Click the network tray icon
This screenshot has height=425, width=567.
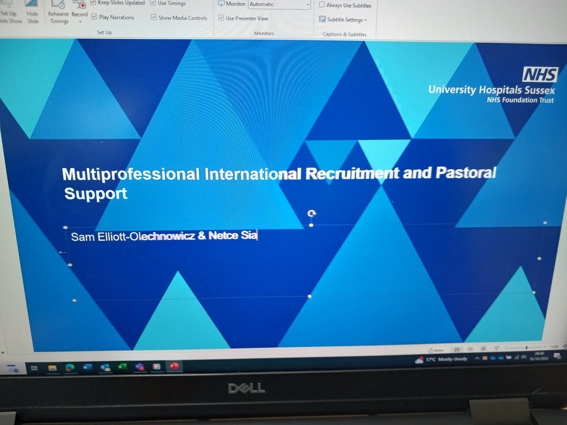click(516, 357)
